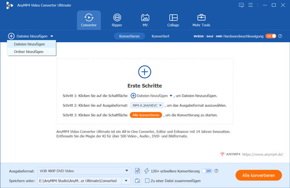Expand the arrow beside Schritt 1 Dateien hinzufügen
The image size is (290, 188).
coord(171,96)
